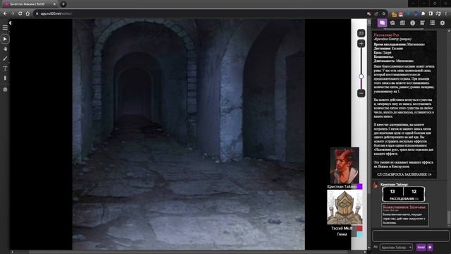Open the My Settings gear tab
Screen dimensions: 451x254
coord(443,23)
